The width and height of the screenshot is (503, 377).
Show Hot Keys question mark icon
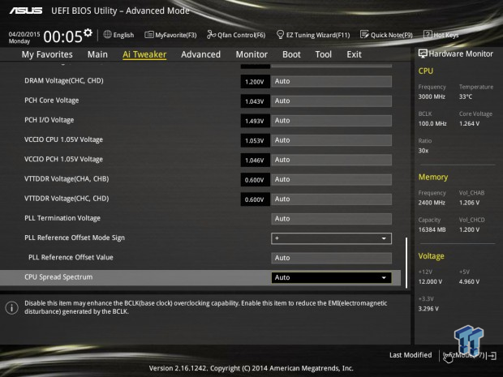pyautogui.click(x=428, y=34)
